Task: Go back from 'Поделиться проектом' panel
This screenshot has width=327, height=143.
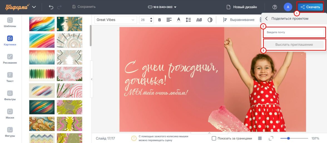Action: tap(266, 19)
